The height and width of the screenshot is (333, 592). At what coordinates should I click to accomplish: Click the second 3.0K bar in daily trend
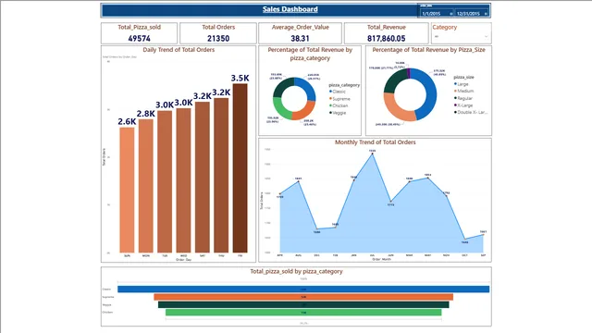183,180
